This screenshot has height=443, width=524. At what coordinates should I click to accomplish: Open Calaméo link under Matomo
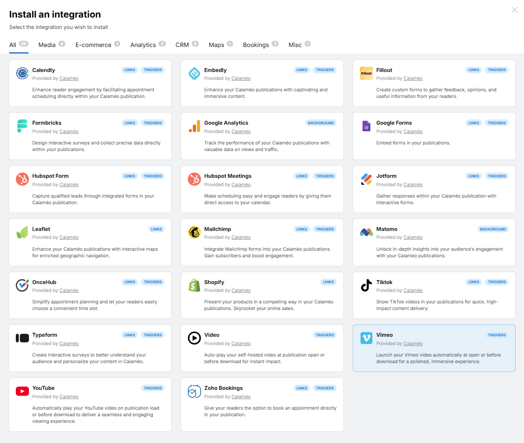click(413, 238)
